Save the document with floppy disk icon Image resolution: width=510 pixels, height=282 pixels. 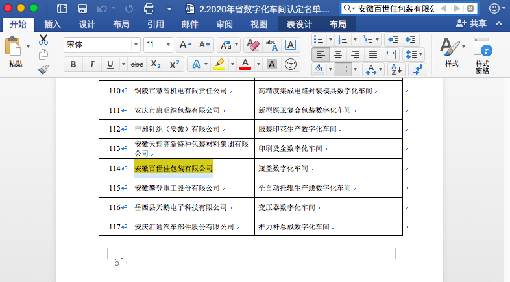(82, 8)
